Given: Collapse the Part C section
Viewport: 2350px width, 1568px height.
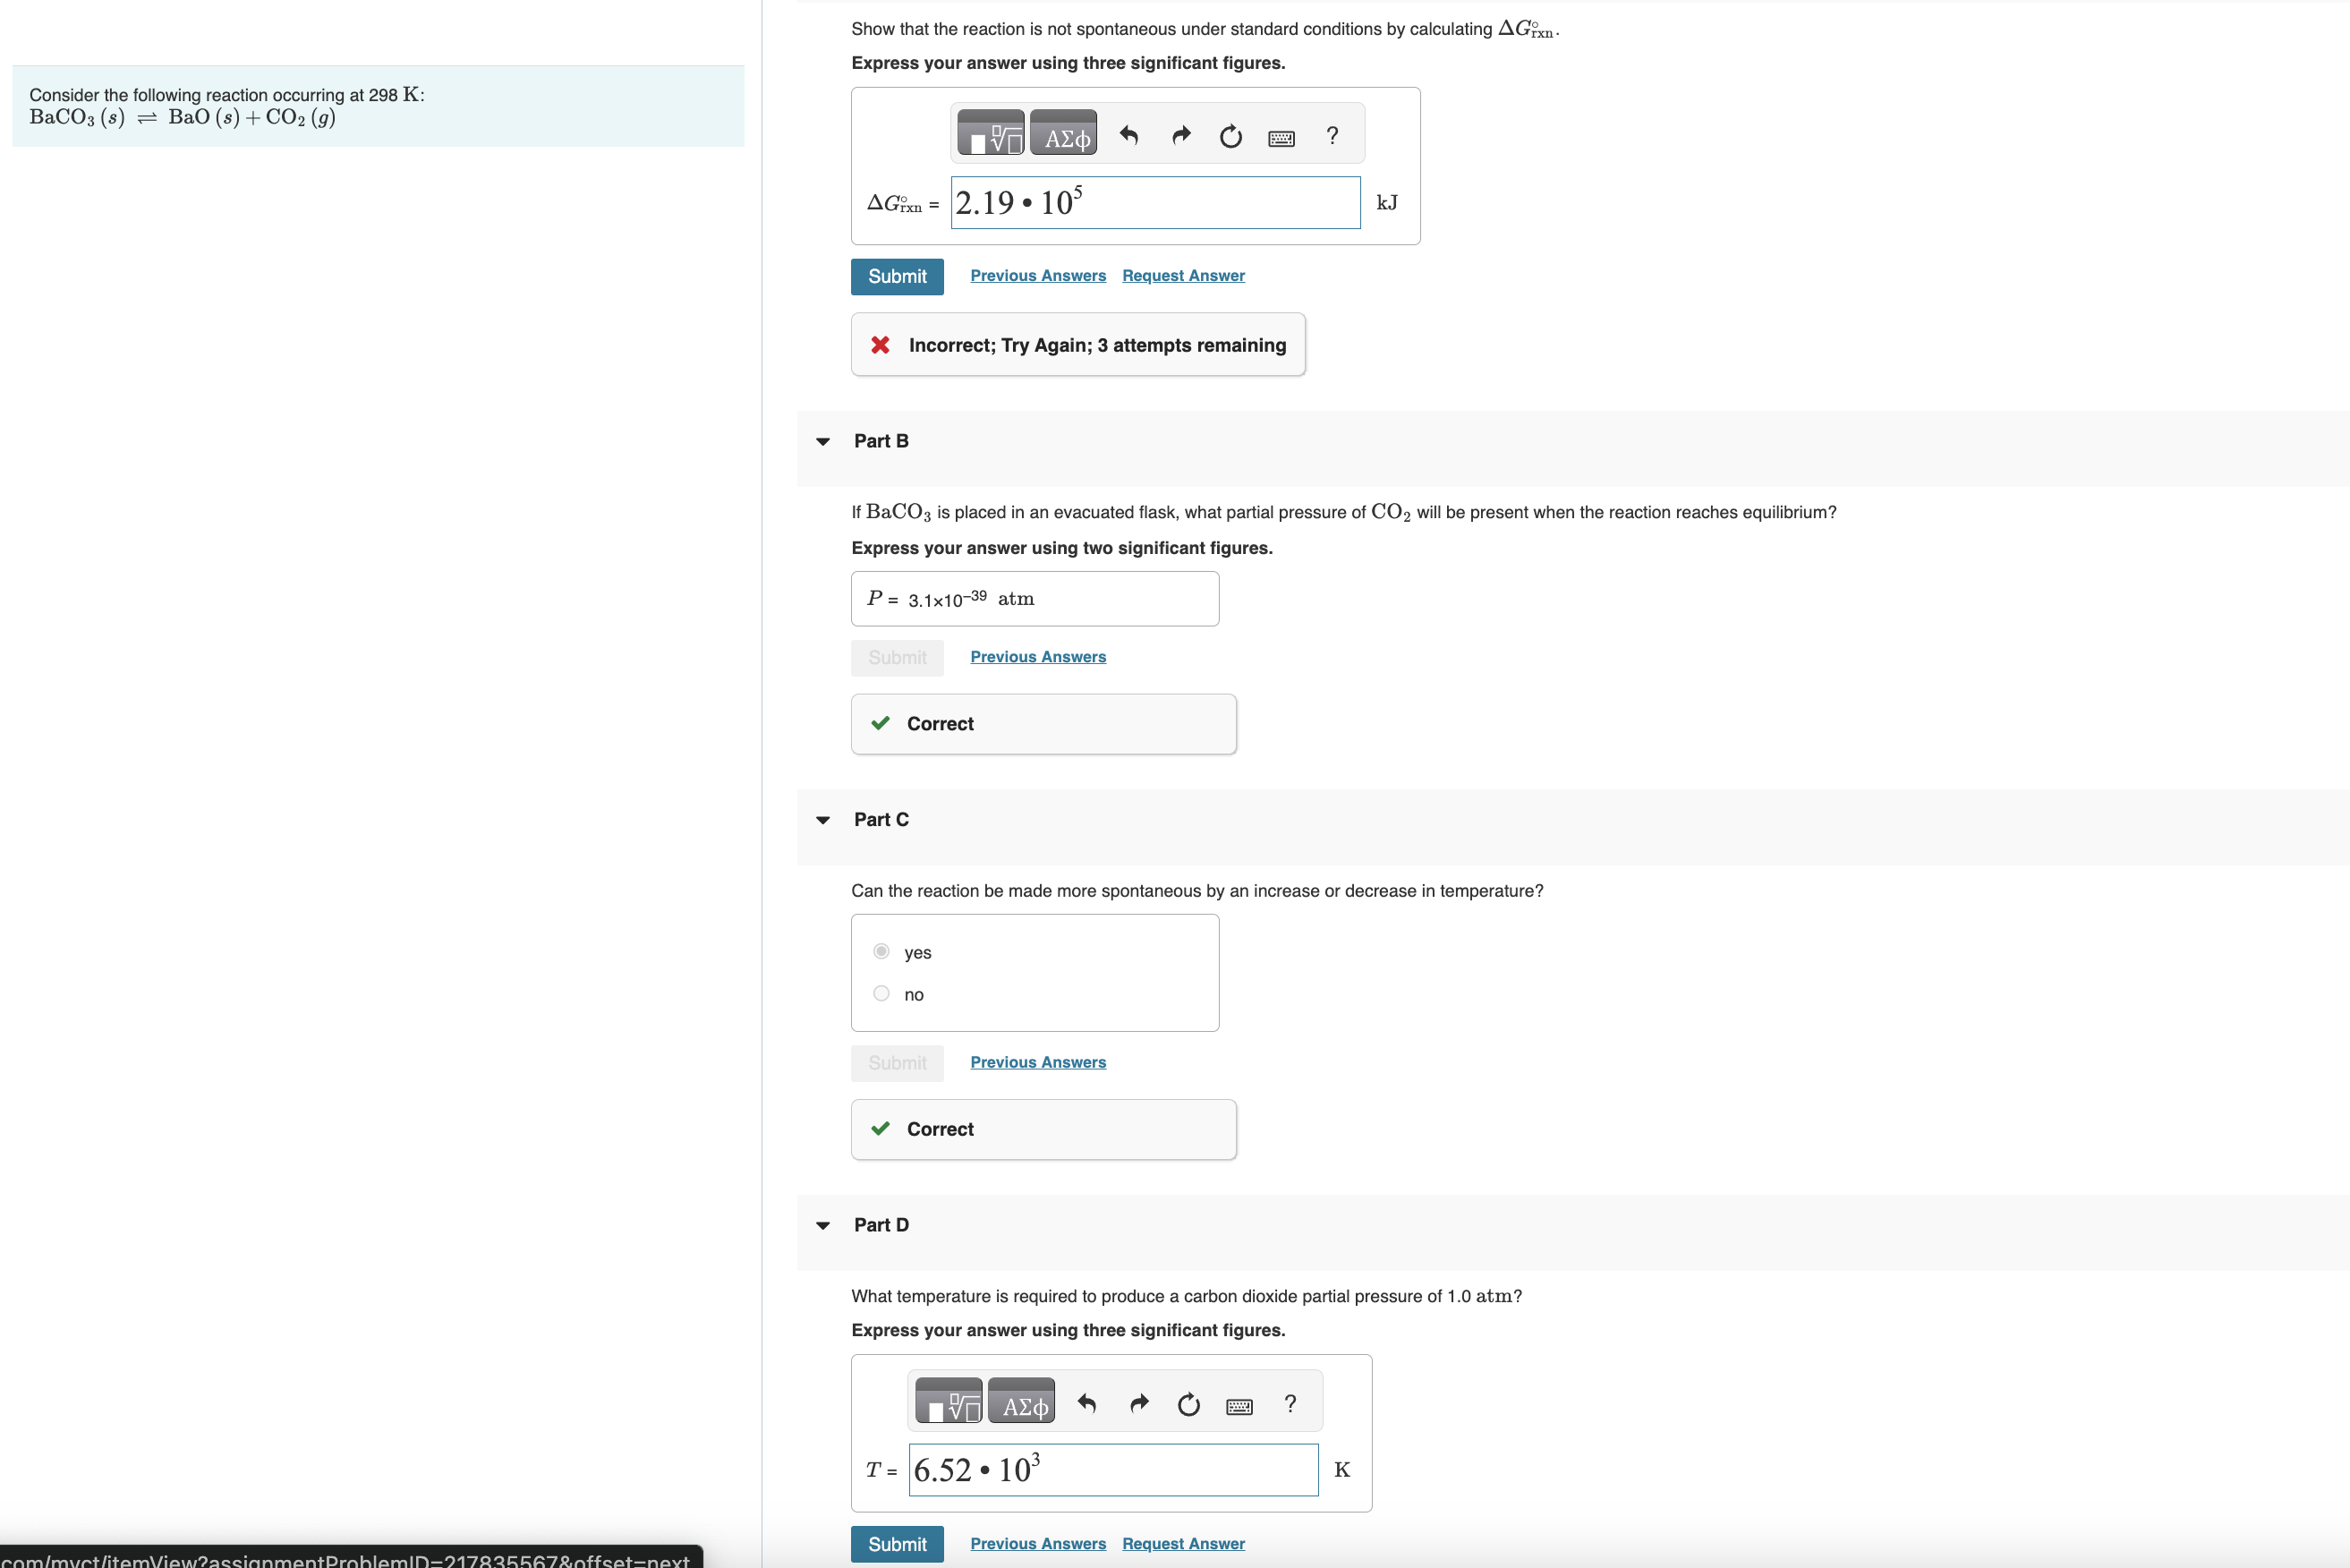Looking at the screenshot, I should [x=823, y=820].
